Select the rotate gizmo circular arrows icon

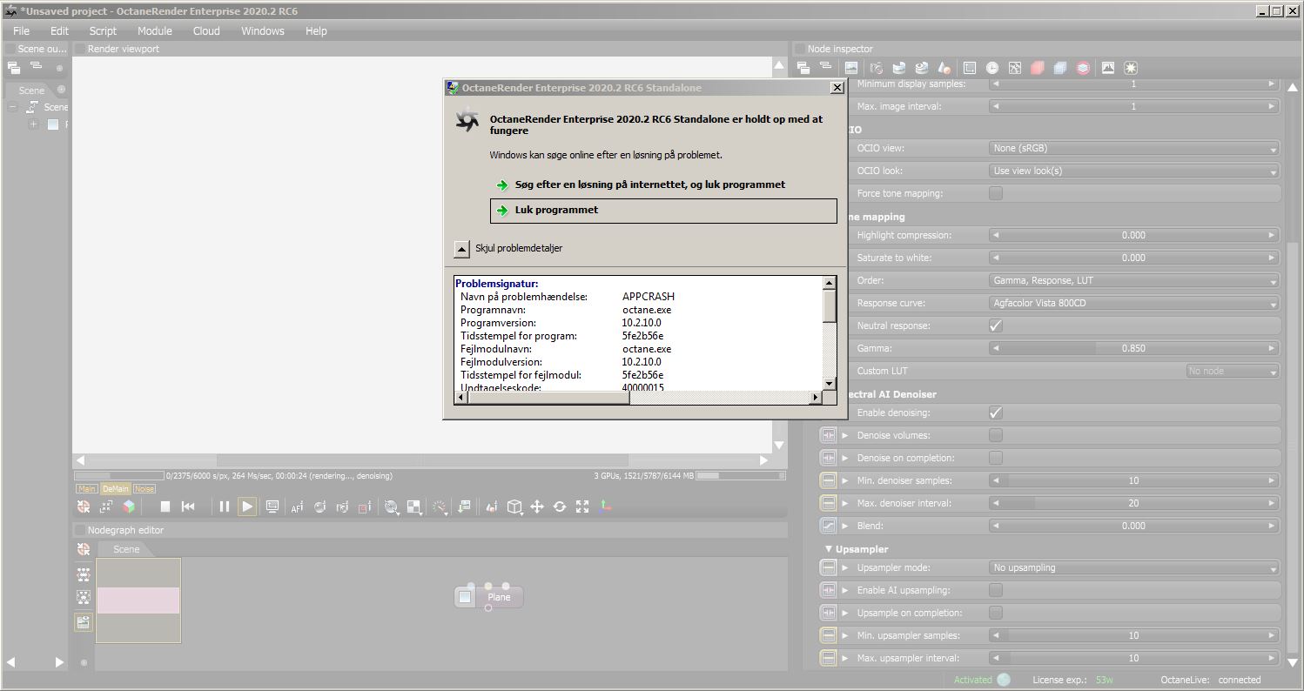pos(560,507)
